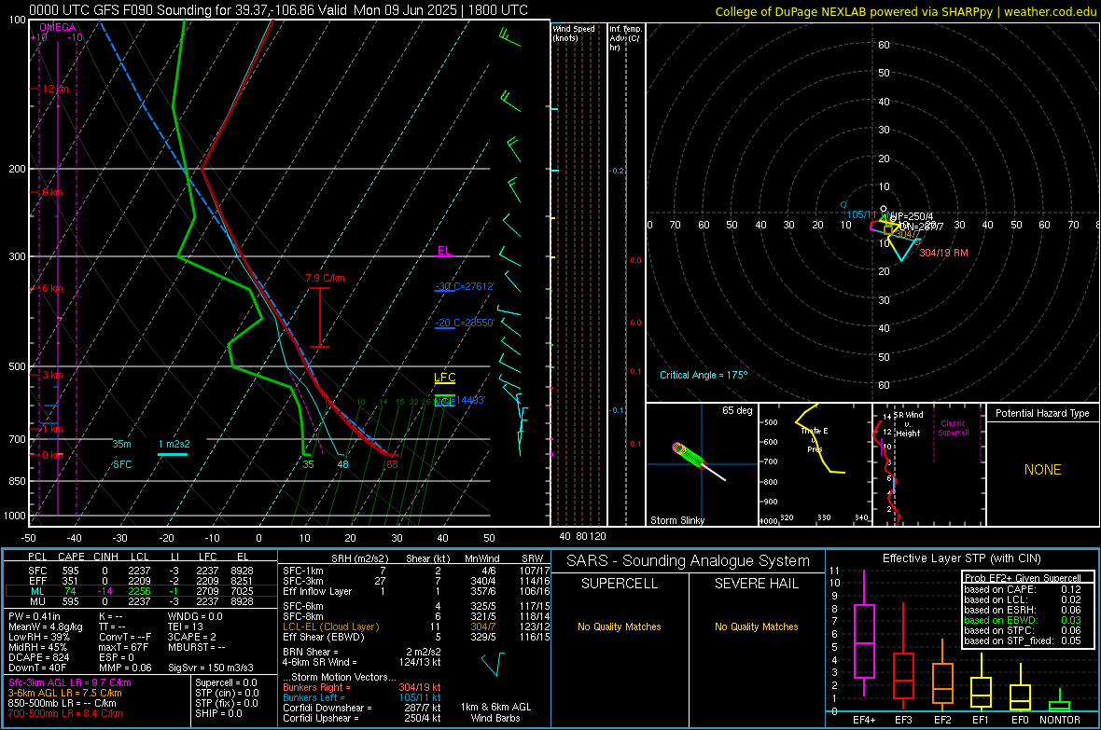Select the 6 km height marker
Image resolution: width=1101 pixels, height=730 pixels.
coord(52,288)
